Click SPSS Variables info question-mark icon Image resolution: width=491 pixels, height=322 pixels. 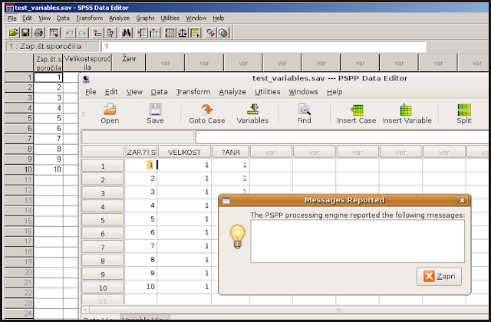pyautogui.click(x=111, y=32)
